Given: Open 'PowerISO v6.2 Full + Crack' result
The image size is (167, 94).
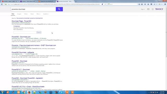Looking at the screenshot, I should pos(28,86).
